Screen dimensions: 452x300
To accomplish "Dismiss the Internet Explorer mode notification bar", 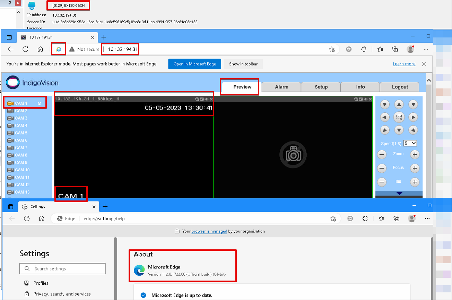I will pos(424,64).
